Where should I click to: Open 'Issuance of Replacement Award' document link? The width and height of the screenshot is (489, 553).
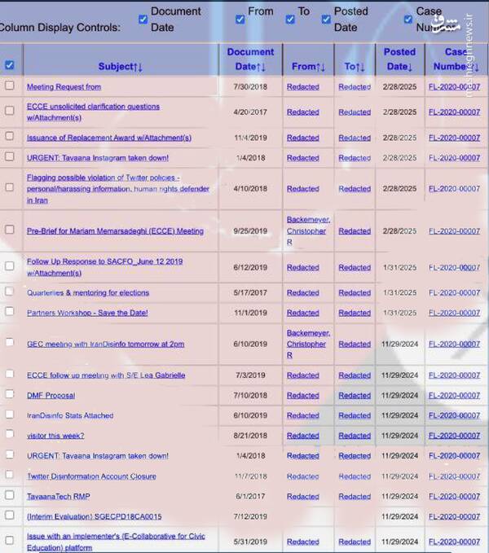(x=108, y=138)
